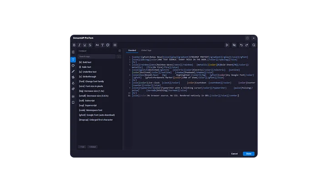Click the +Text button at panel bottom
The width and height of the screenshot is (328, 185).
tap(82, 147)
